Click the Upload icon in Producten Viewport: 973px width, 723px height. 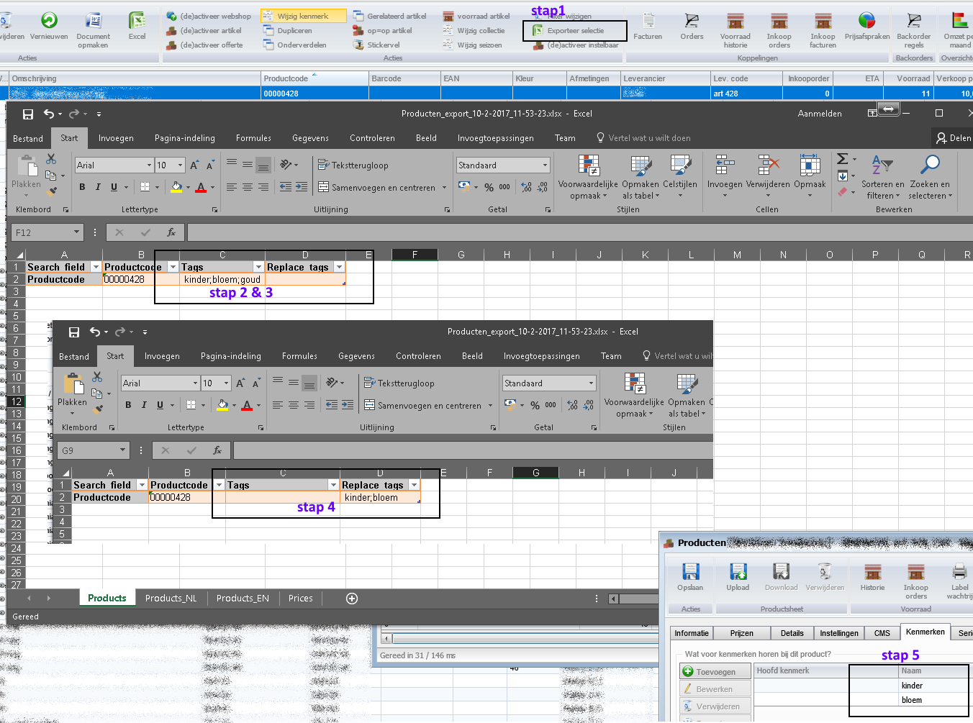point(738,572)
